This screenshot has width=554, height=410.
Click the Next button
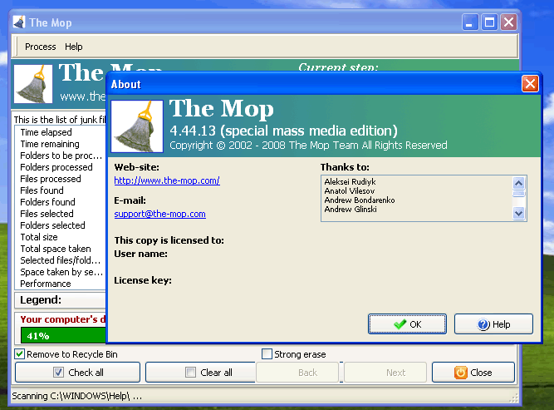click(385, 372)
